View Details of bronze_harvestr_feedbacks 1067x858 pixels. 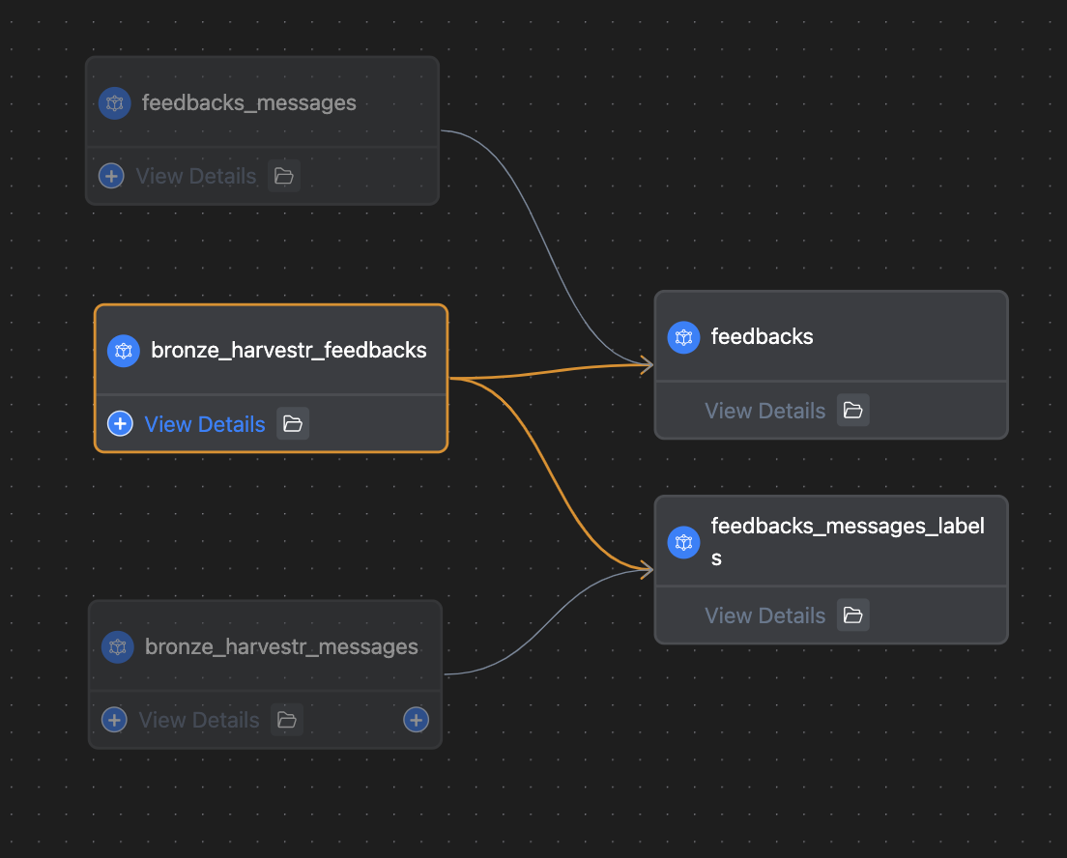[x=205, y=424]
